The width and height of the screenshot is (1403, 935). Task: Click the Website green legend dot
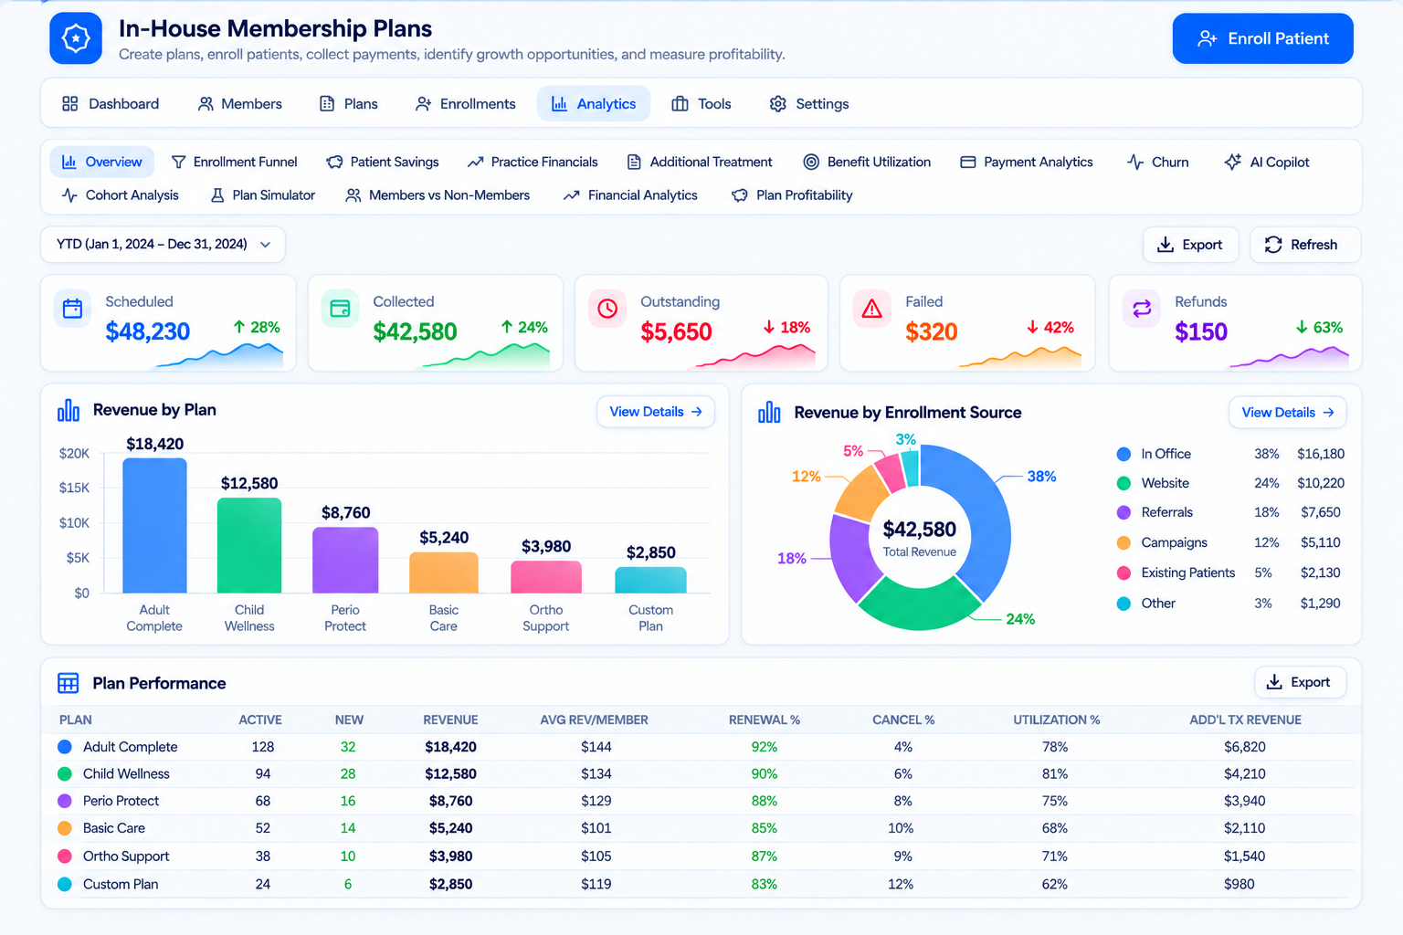pos(1124,483)
